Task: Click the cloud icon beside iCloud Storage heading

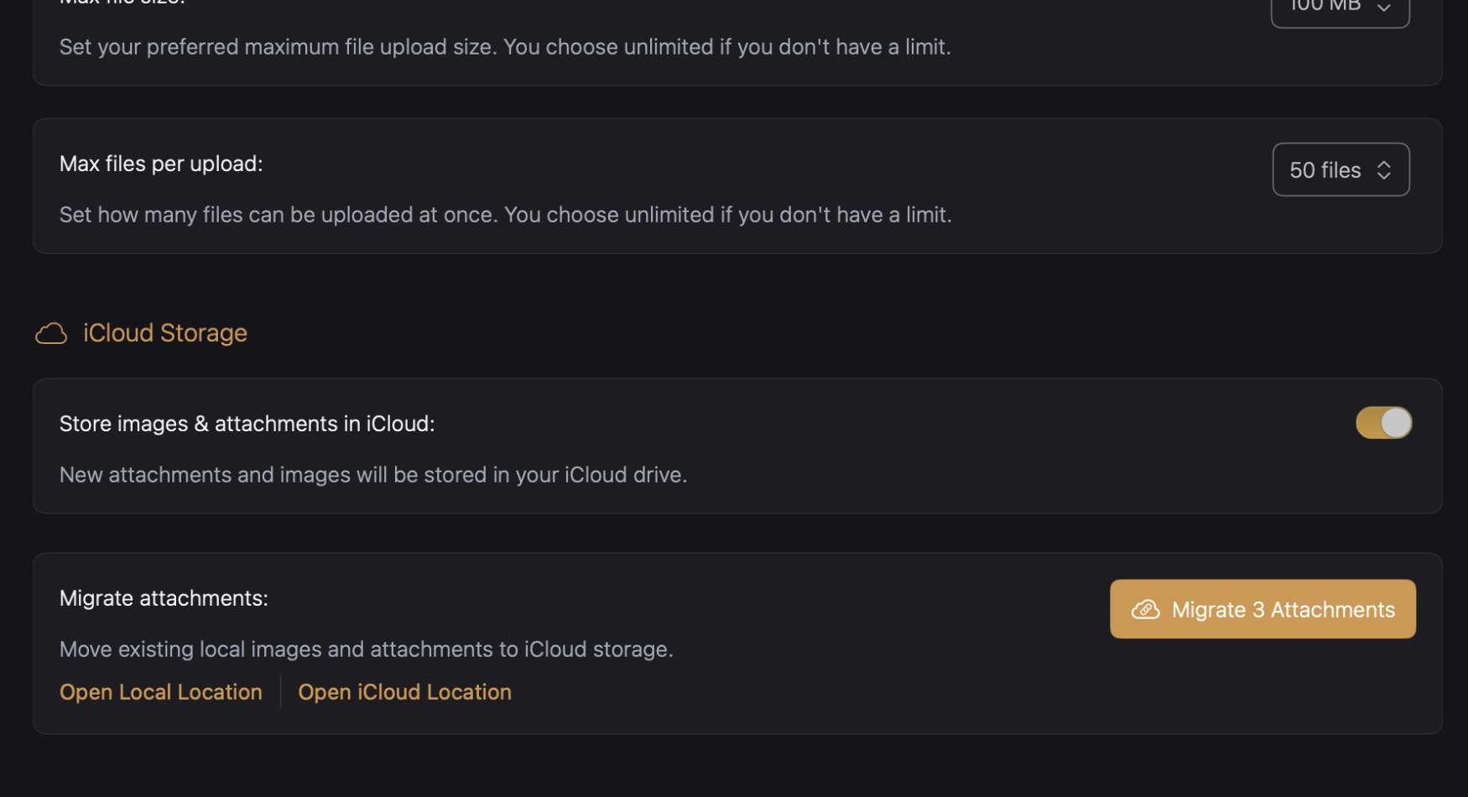Action: [50, 332]
